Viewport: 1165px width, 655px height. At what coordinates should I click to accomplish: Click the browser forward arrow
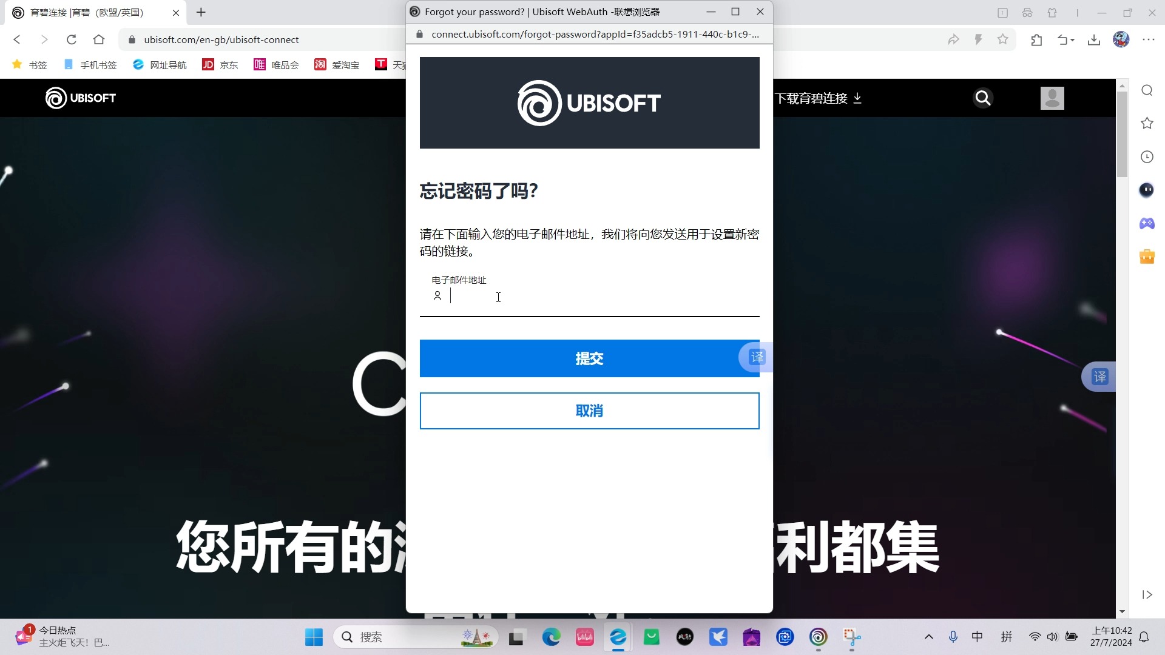click(x=44, y=39)
